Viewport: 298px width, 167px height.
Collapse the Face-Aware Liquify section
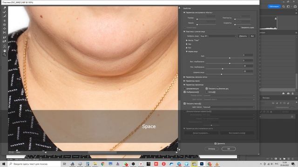184,32
